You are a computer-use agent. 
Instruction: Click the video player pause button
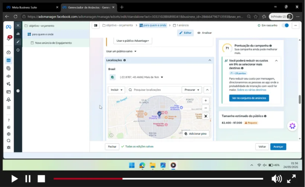coord(28,179)
